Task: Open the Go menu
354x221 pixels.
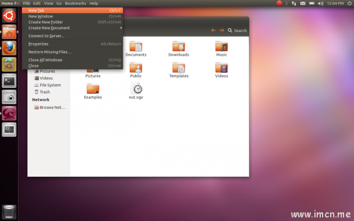Action: [59, 3]
